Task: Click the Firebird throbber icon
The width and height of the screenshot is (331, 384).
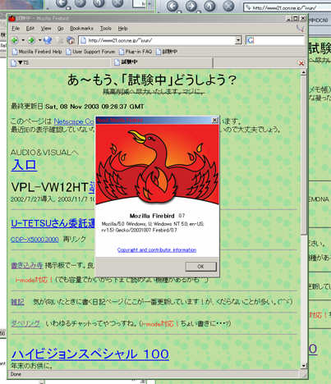Action: click(x=301, y=28)
